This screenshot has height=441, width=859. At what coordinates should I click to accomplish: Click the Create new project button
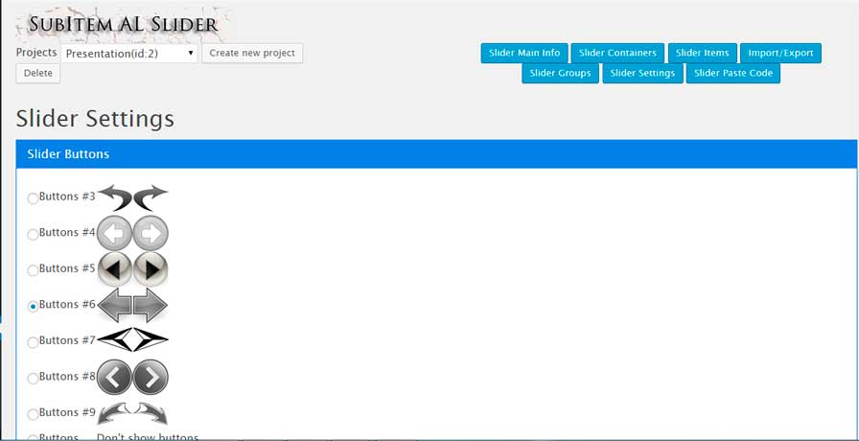[x=252, y=53]
